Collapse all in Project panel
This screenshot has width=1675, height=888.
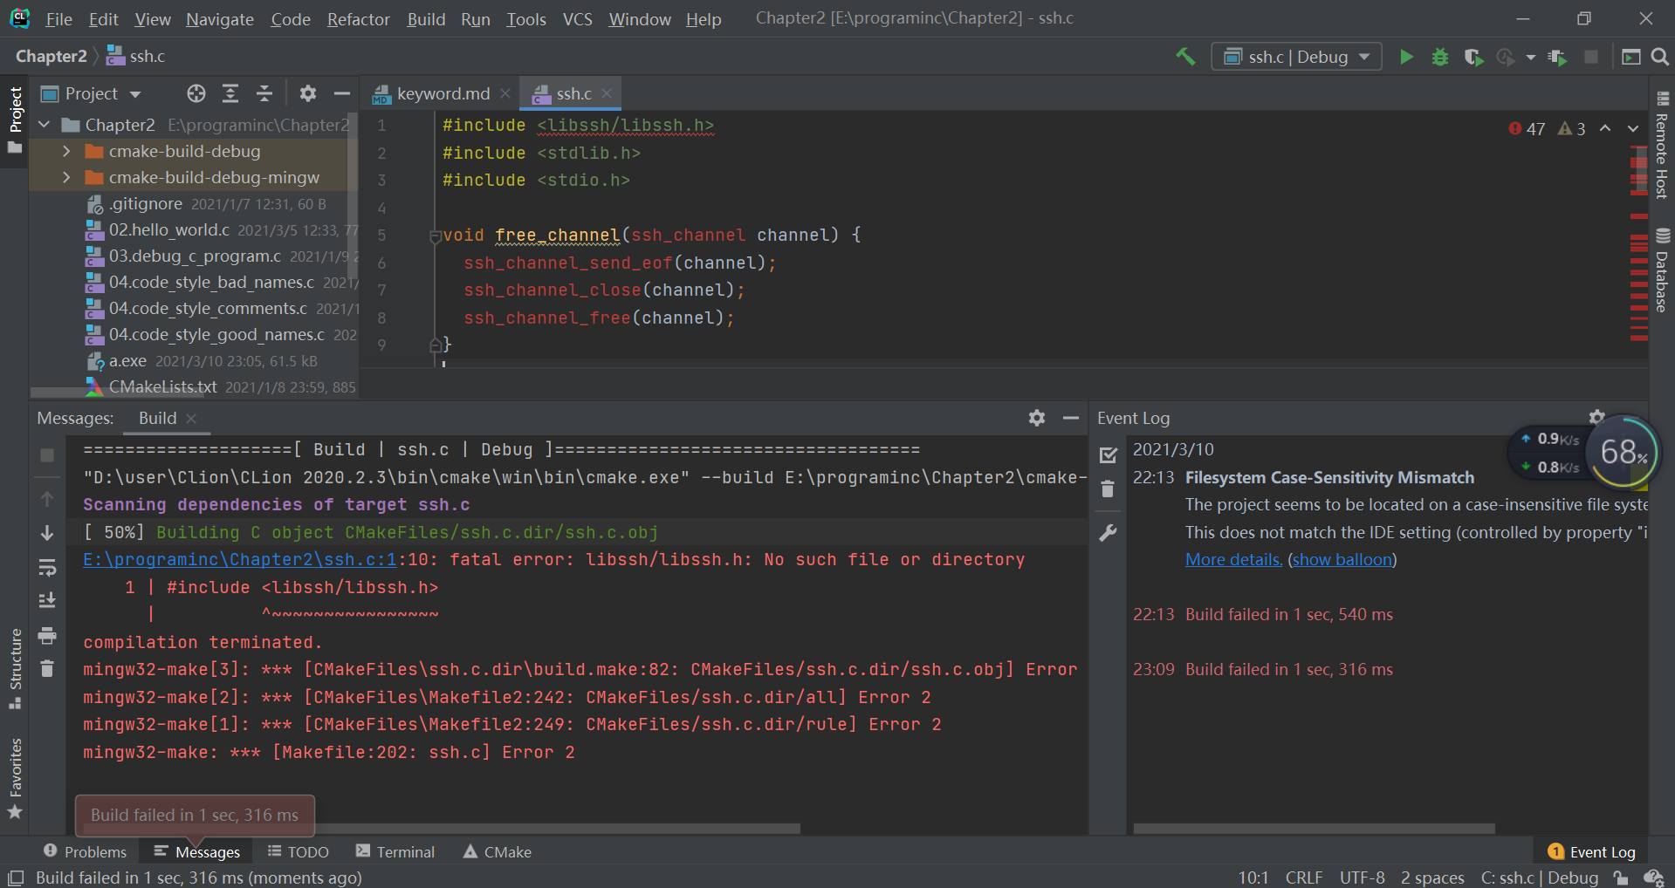(x=264, y=93)
